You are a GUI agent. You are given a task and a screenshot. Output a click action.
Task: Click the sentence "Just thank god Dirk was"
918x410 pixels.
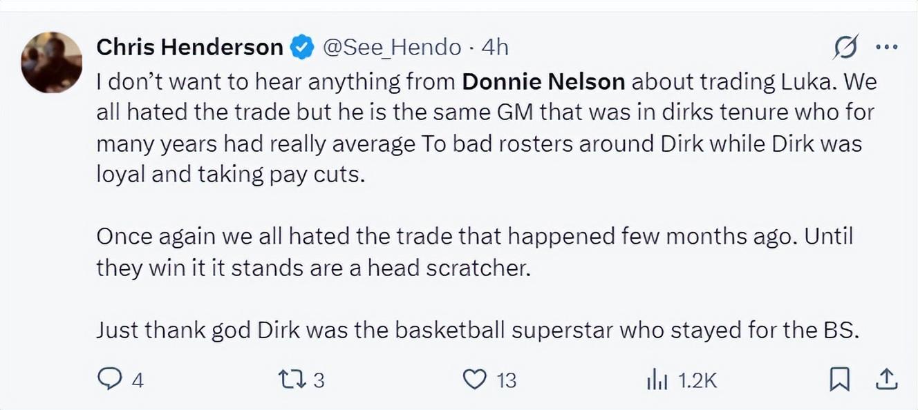click(477, 330)
